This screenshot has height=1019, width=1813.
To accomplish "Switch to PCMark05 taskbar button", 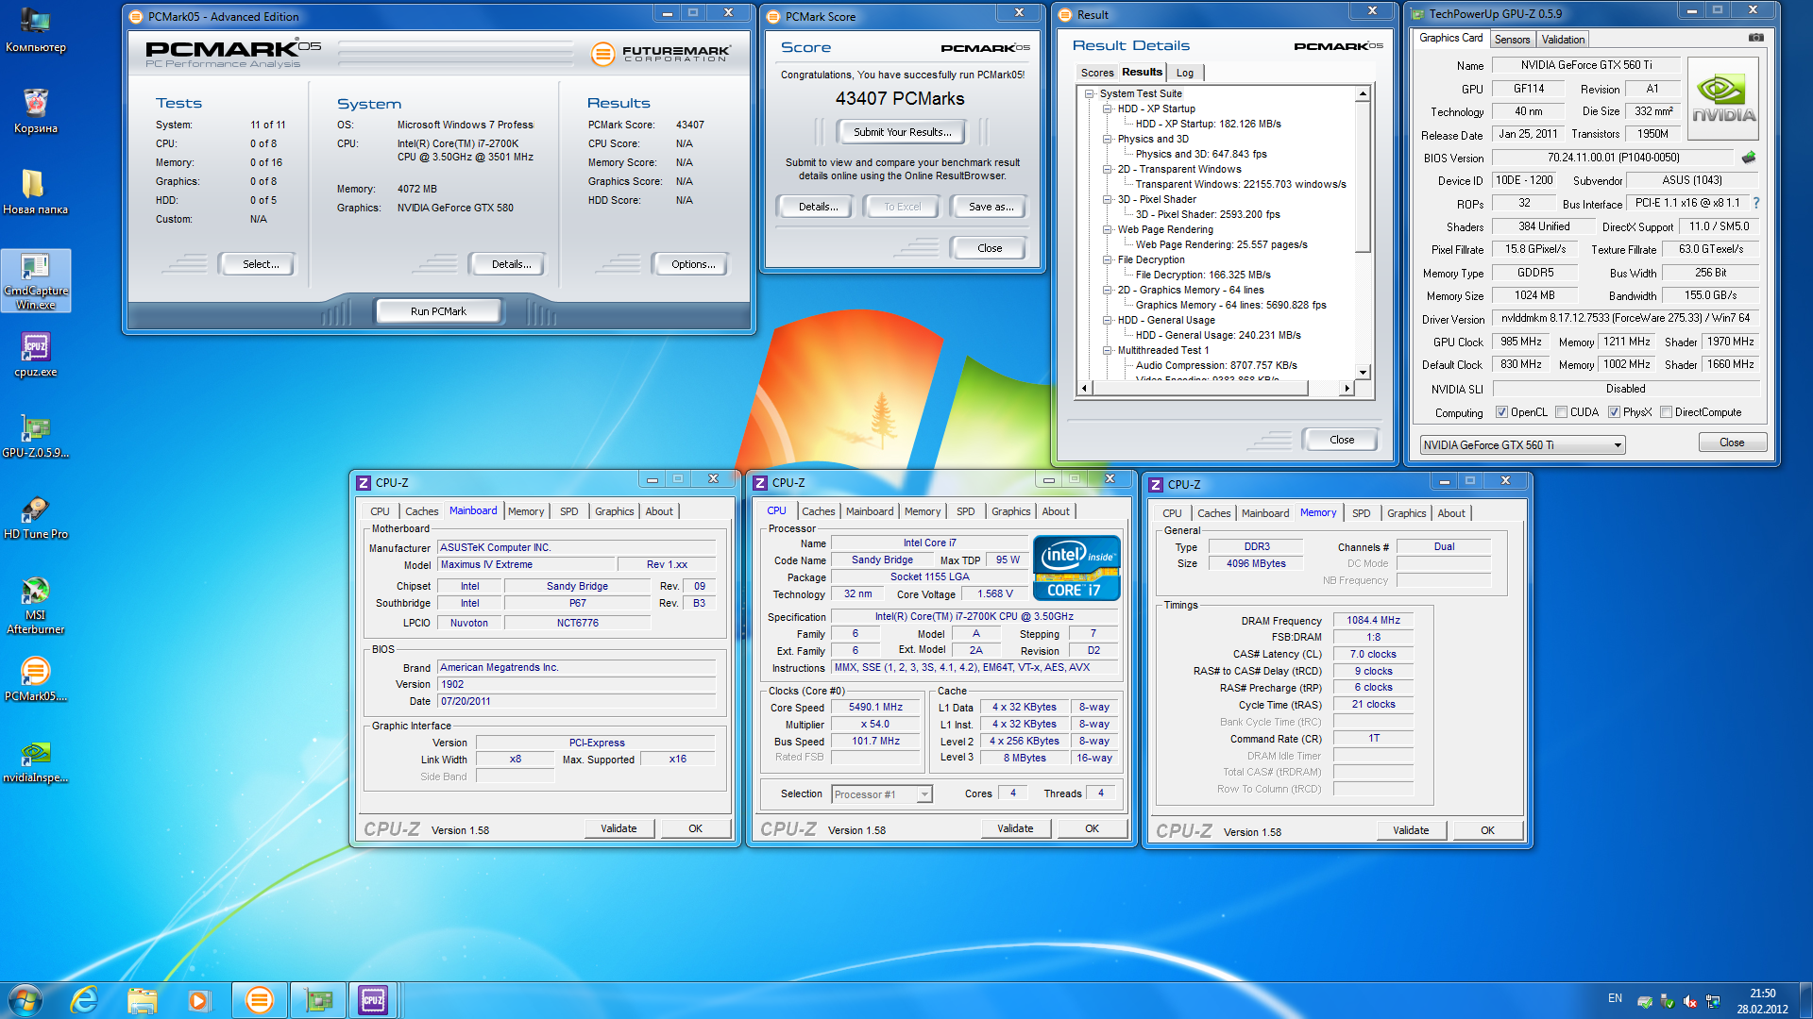I will click(259, 1000).
